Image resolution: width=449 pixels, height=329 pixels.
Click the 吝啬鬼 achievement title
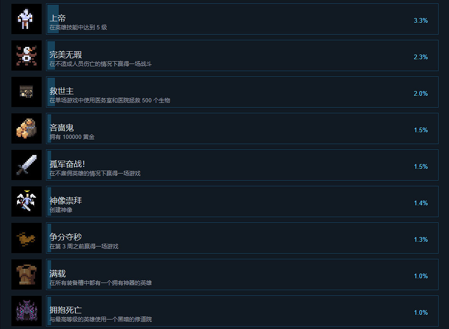62,128
